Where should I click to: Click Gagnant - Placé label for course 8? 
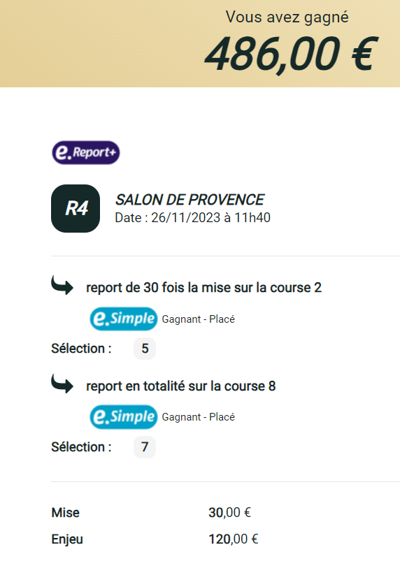pyautogui.click(x=199, y=417)
